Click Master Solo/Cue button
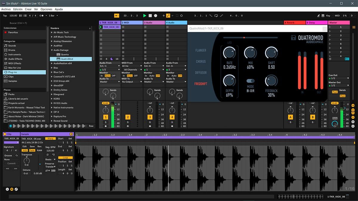 (x=335, y=118)
